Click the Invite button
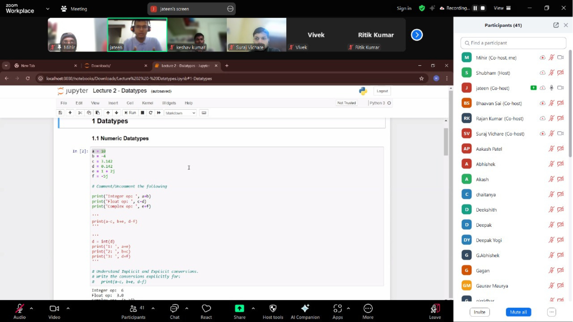Screen dimensions: 573x322 [x=479, y=312]
